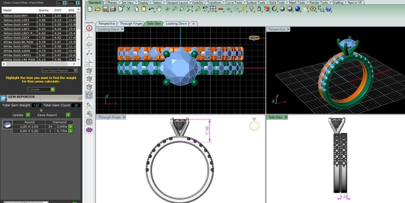
Task: Click the DWT column header
Action: (x=60, y=10)
